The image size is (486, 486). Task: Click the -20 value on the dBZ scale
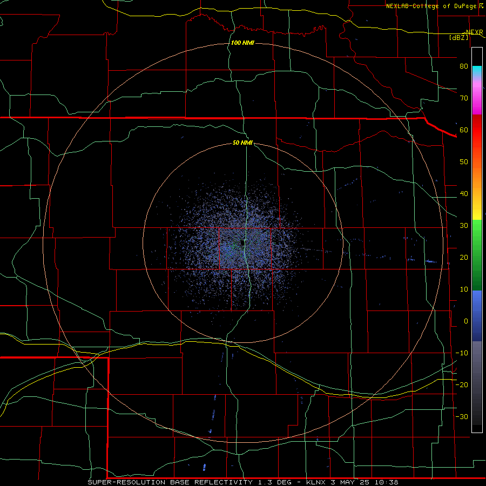[x=462, y=385]
